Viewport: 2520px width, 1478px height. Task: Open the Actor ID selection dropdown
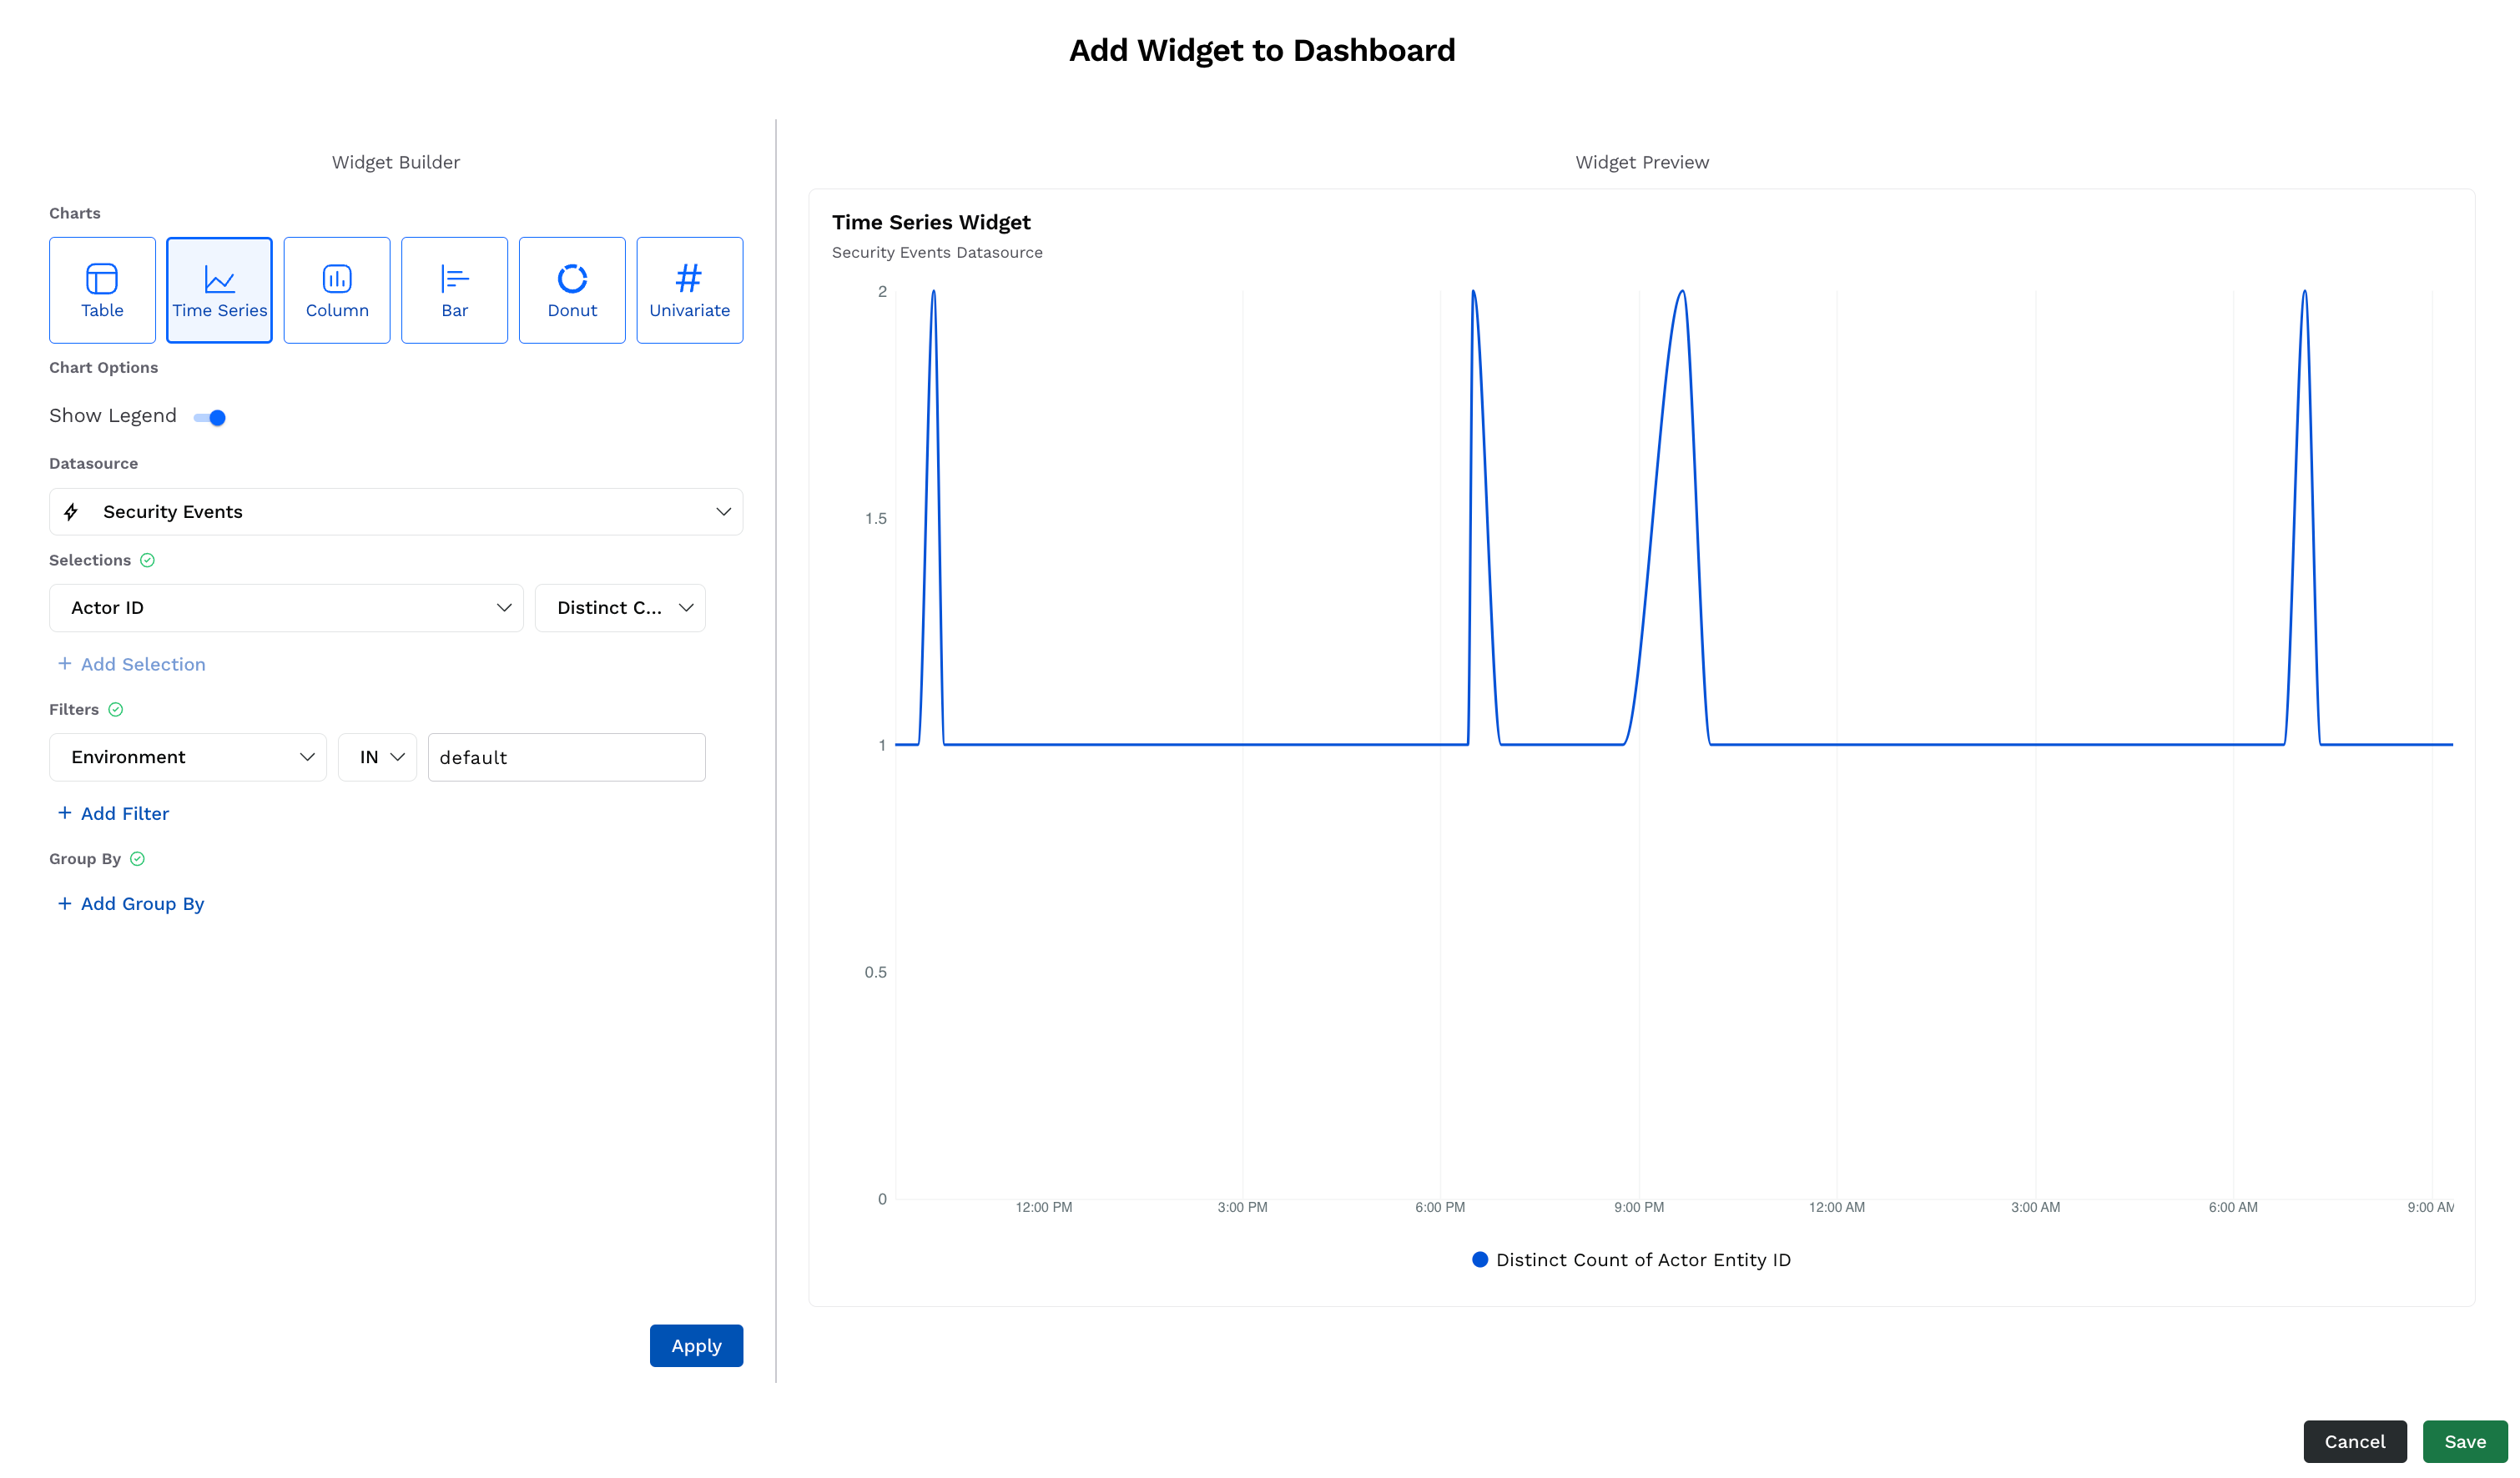pos(286,607)
